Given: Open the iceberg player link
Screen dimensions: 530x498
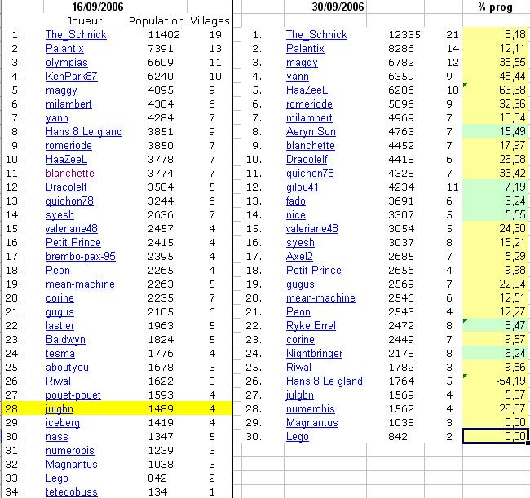Looking at the screenshot, I should click(x=63, y=423).
